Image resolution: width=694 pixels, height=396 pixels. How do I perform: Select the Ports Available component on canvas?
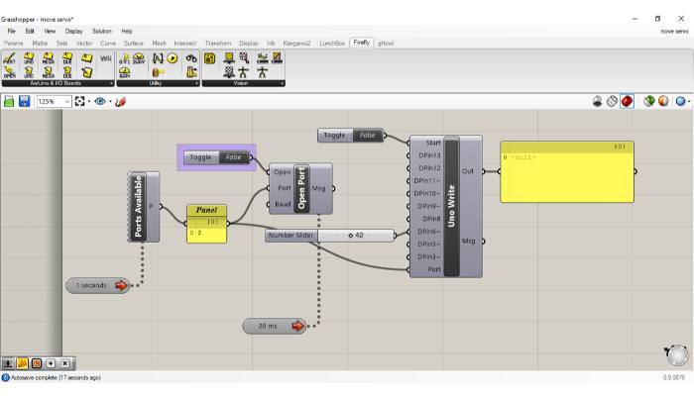[x=138, y=206]
